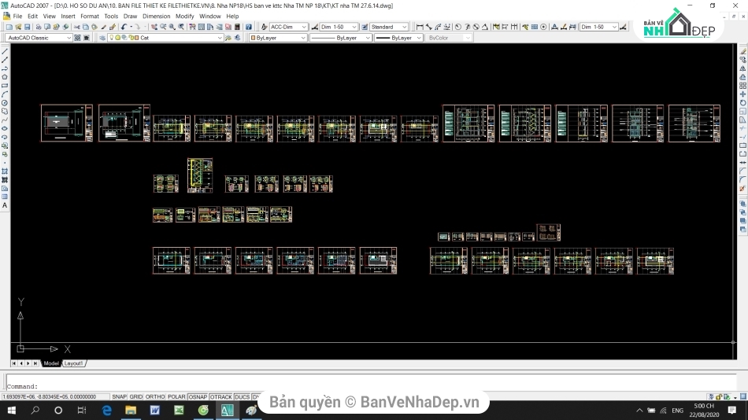
Task: Click the Linear Dimension tool icon
Action: 419,27
